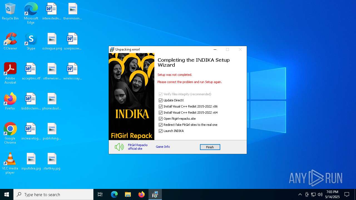Select startkey.jpg desktop file
Screen dimensions: 356x200
[x=52, y=161]
